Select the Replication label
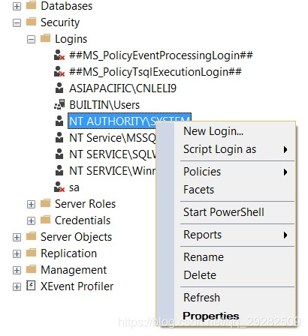 [68, 253]
